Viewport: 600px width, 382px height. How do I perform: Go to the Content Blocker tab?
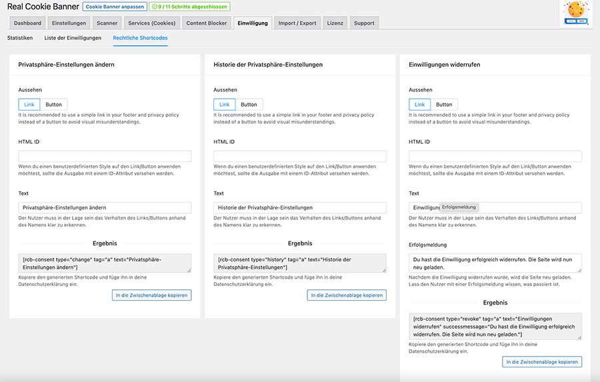207,23
